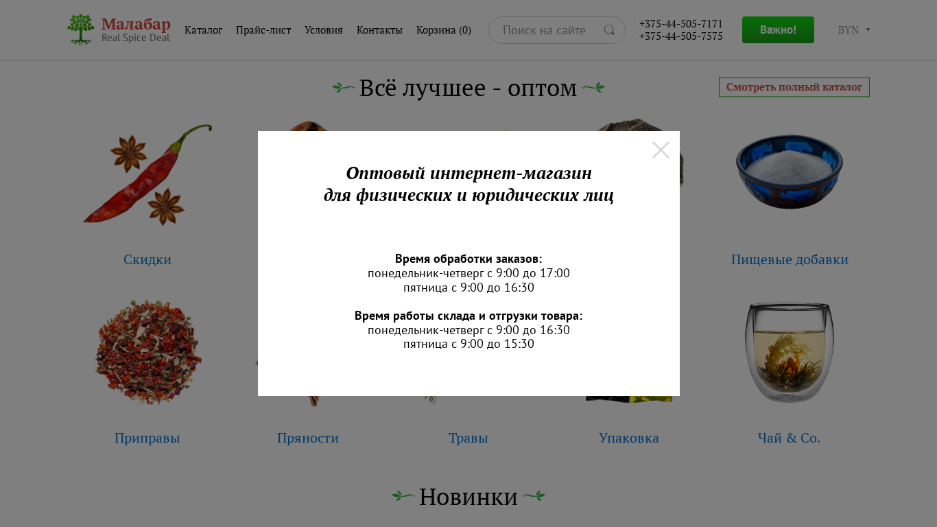The height and width of the screenshot is (527, 937).
Task: Call phone number +375-44-505-7171
Action: click(x=680, y=24)
